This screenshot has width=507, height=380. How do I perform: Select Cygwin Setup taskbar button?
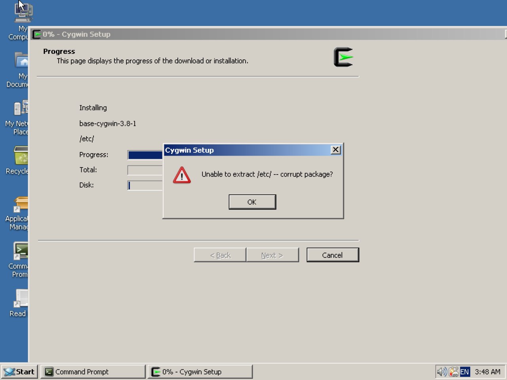tap(200, 372)
